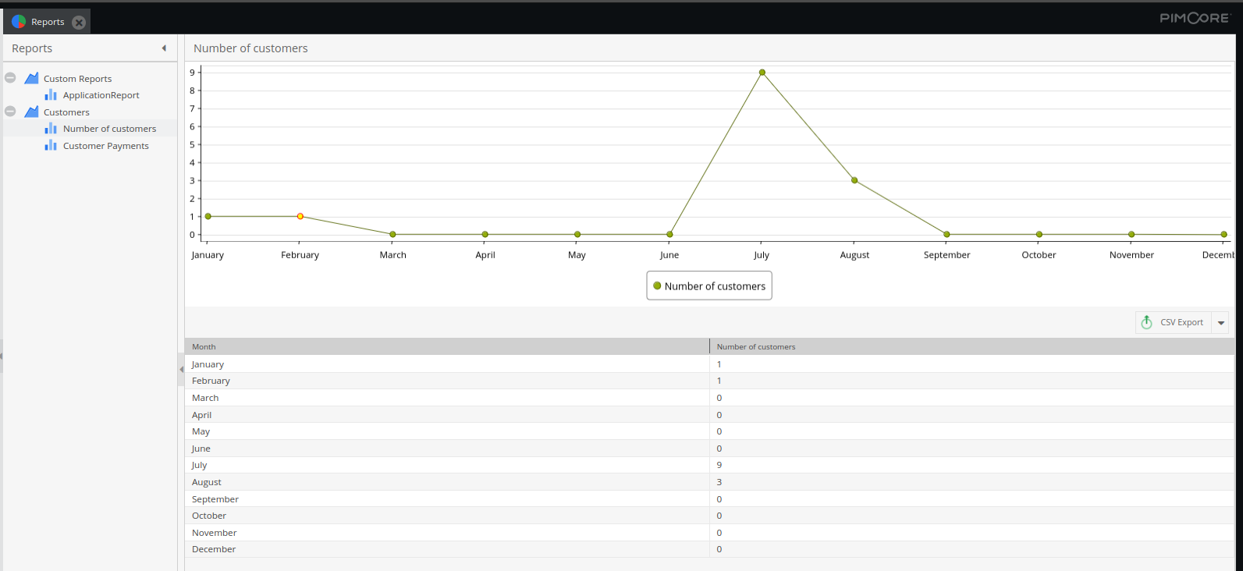
Task: Click the June data point at 0
Action: (669, 234)
